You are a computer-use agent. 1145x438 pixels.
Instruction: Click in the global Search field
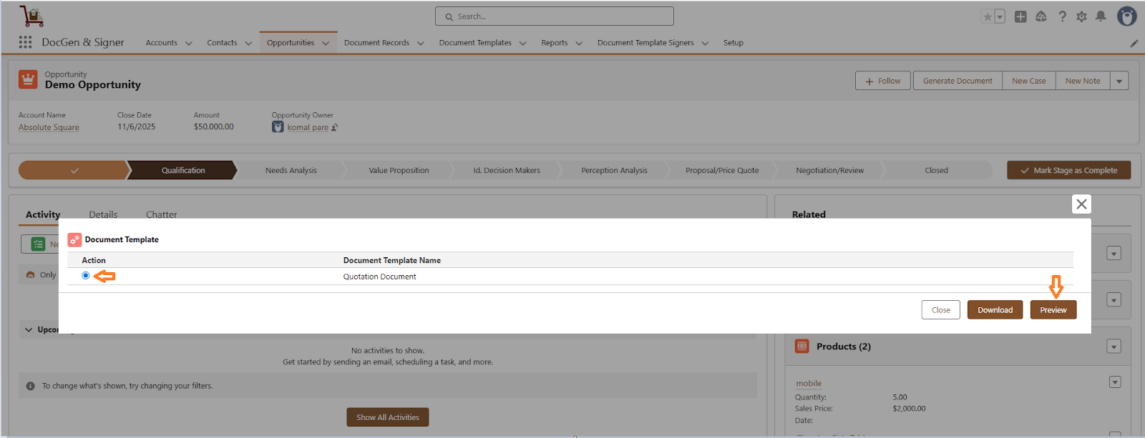click(555, 16)
